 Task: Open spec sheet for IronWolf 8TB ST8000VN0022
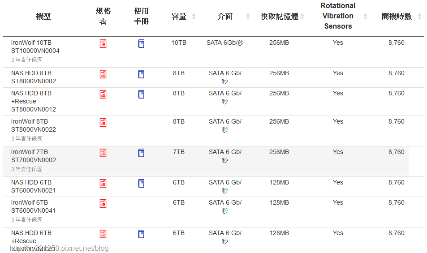[103, 122]
